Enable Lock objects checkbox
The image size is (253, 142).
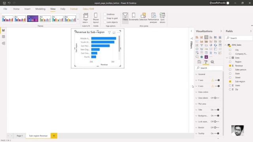click(x=105, y=22)
